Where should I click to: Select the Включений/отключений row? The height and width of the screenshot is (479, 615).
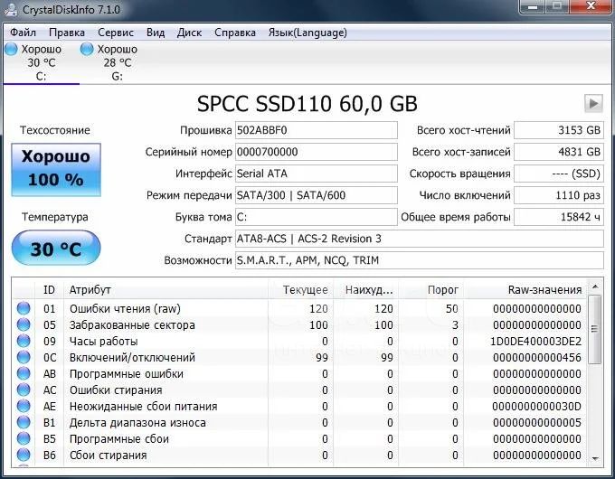300,358
